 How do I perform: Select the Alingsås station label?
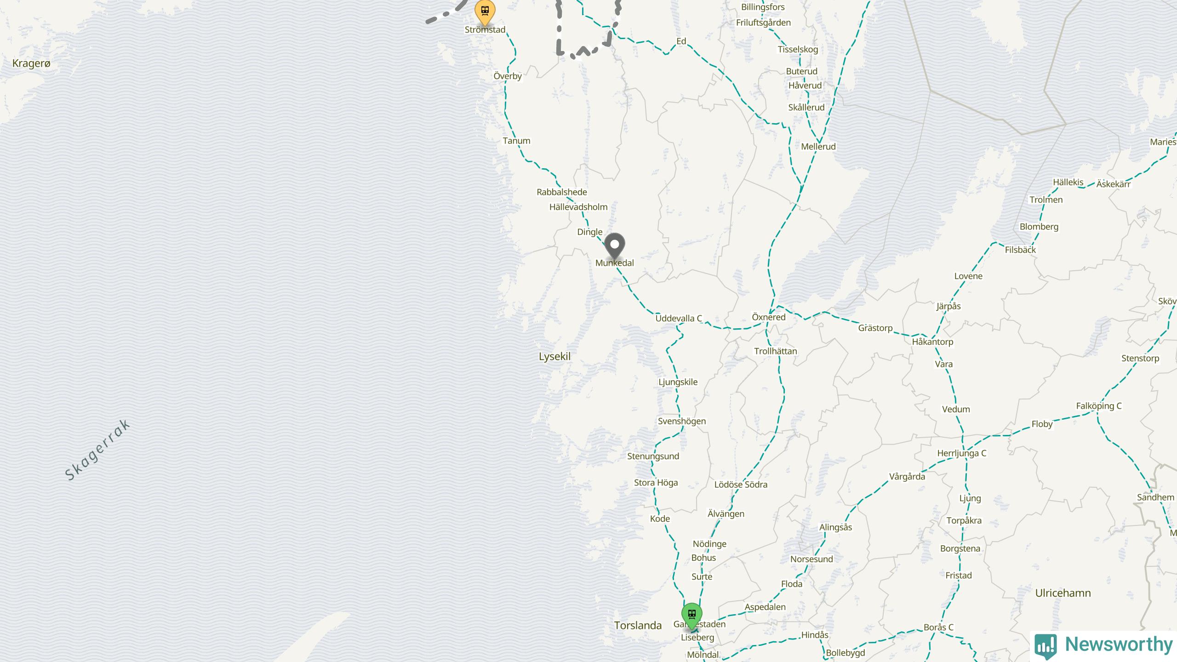(x=835, y=527)
